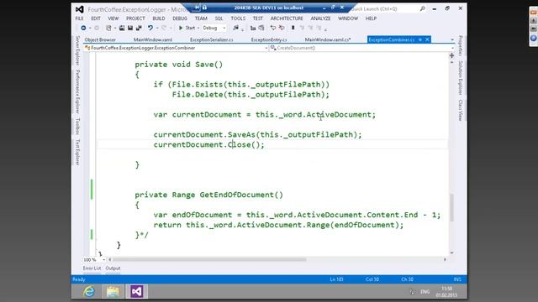This screenshot has width=538, height=302.
Task: Click the Quick Launch magnifier icon
Action: pos(422,8)
